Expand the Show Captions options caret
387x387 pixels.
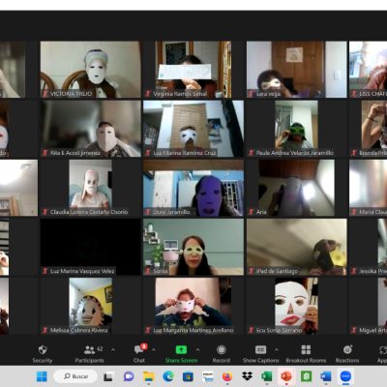click(x=277, y=349)
